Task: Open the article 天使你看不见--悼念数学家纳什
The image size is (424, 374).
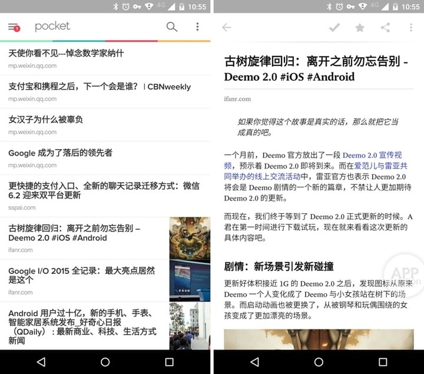Action: [105, 58]
